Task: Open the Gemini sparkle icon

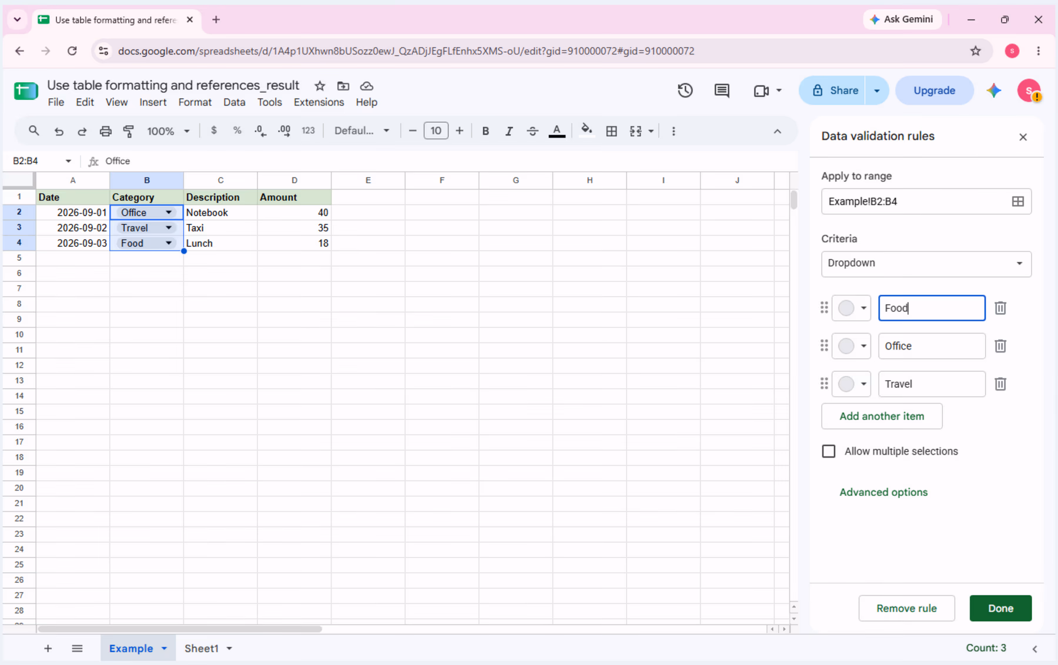Action: (x=994, y=90)
